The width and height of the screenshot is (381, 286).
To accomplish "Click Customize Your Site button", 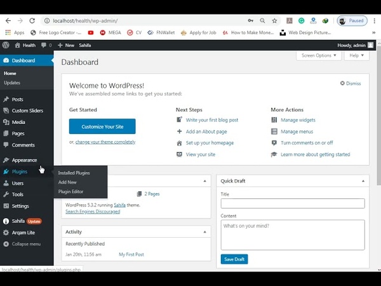I will [x=102, y=126].
